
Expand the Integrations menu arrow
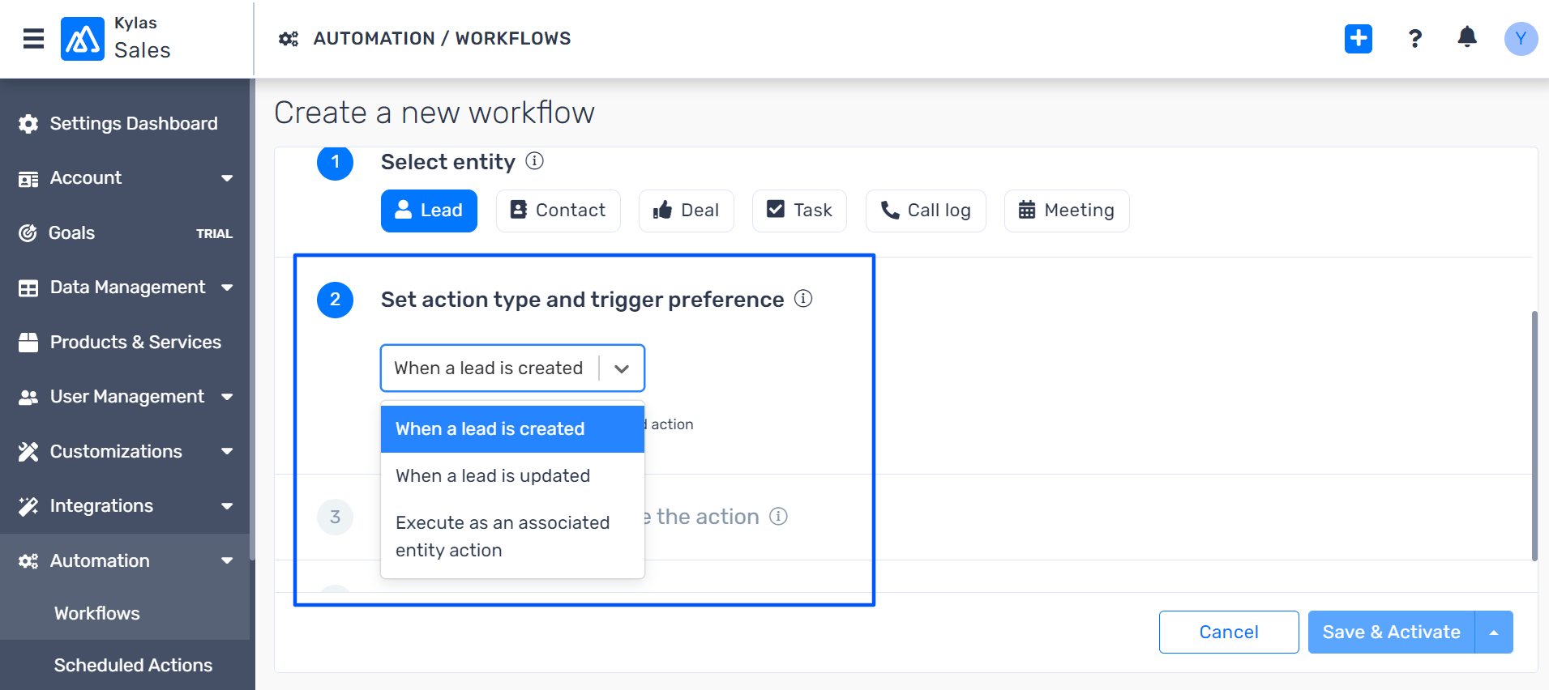click(227, 506)
